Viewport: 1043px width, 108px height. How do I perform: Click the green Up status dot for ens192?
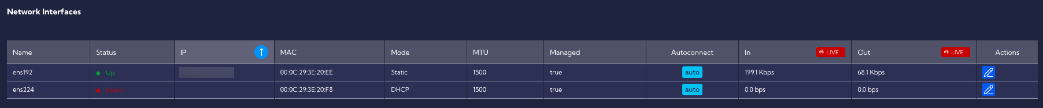[98, 73]
